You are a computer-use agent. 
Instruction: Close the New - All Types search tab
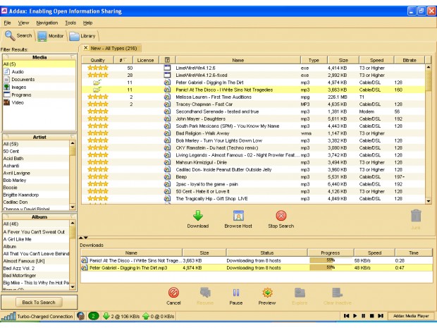click(x=85, y=48)
